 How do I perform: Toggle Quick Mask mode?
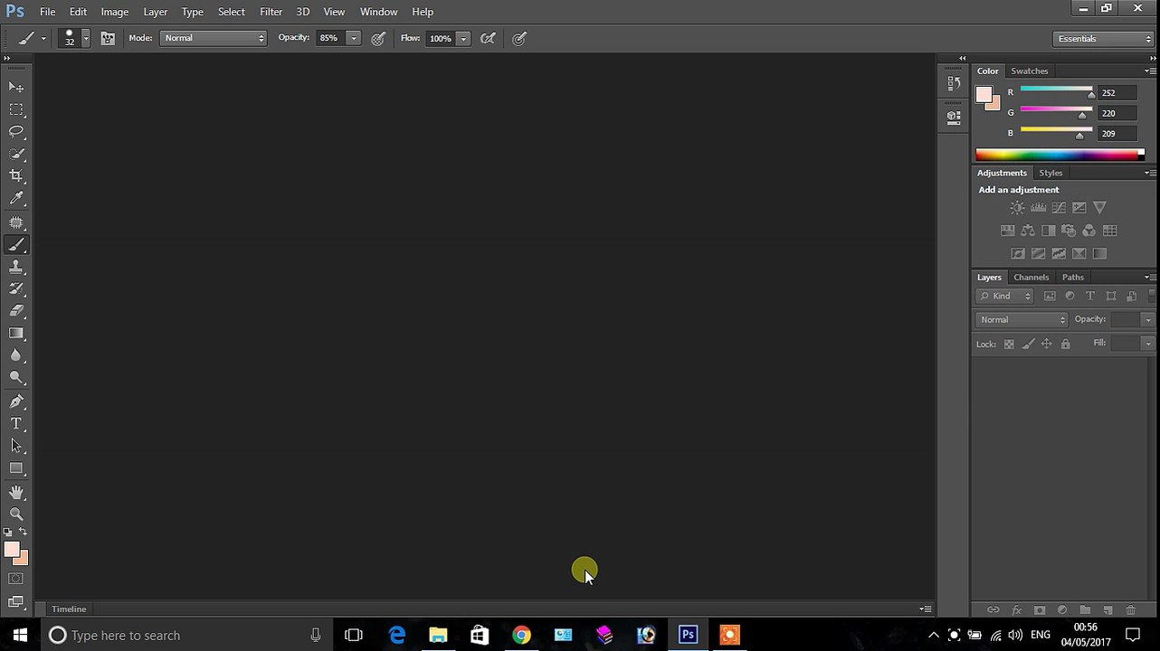click(x=16, y=579)
